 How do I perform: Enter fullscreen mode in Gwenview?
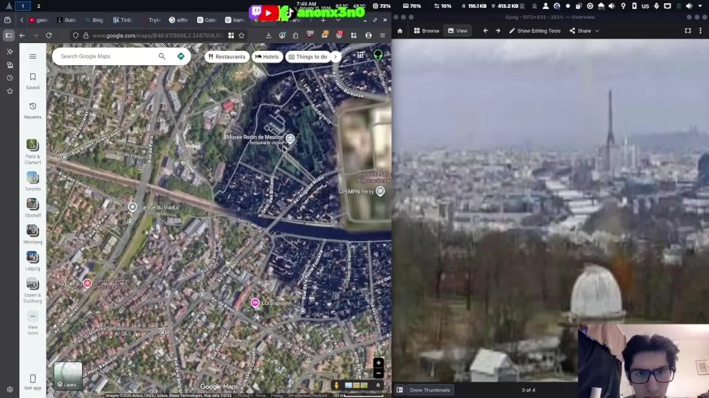tap(688, 31)
